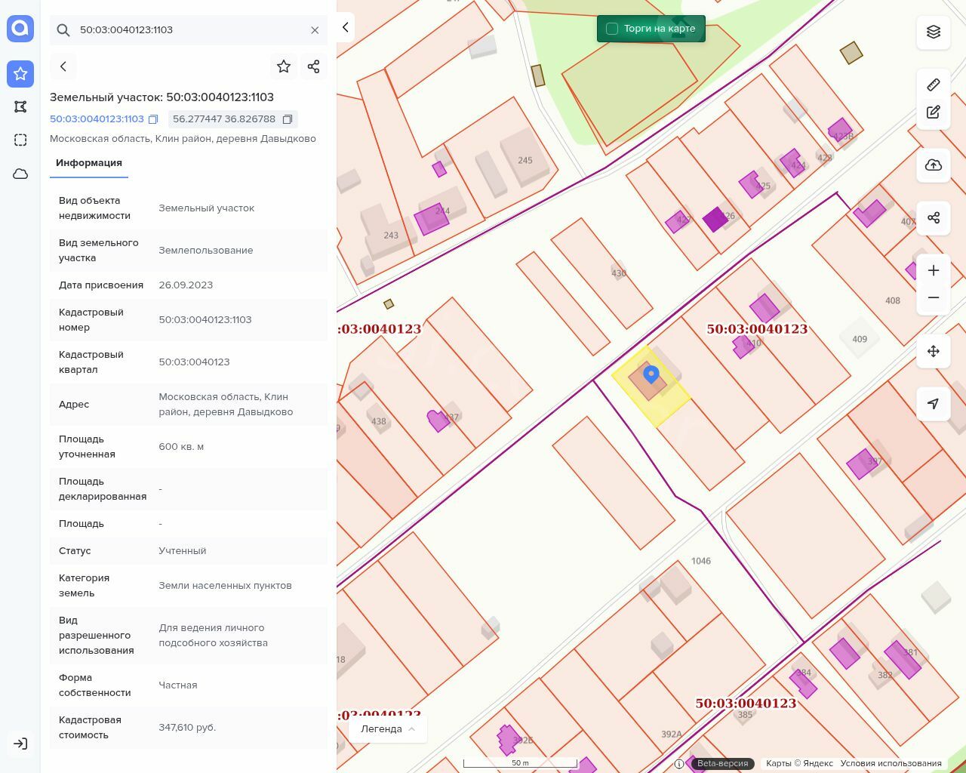The width and height of the screenshot is (966, 773).
Task: Zoom in the map with plus button
Action: click(934, 270)
